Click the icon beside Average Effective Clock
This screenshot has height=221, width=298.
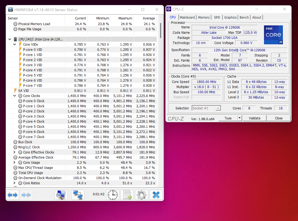point(15,157)
